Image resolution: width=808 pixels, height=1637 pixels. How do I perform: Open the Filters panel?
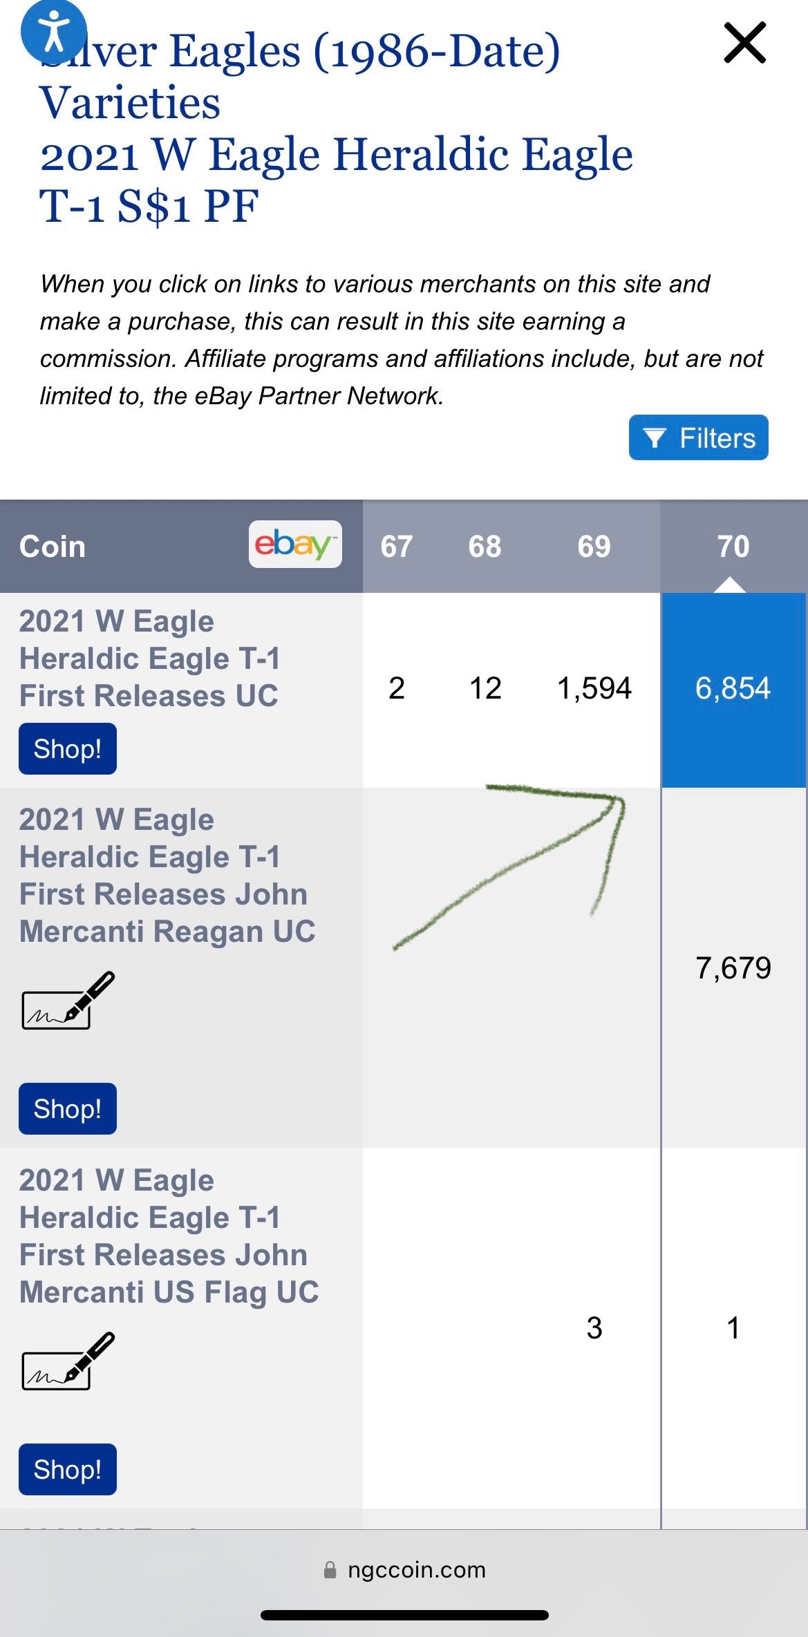[698, 437]
